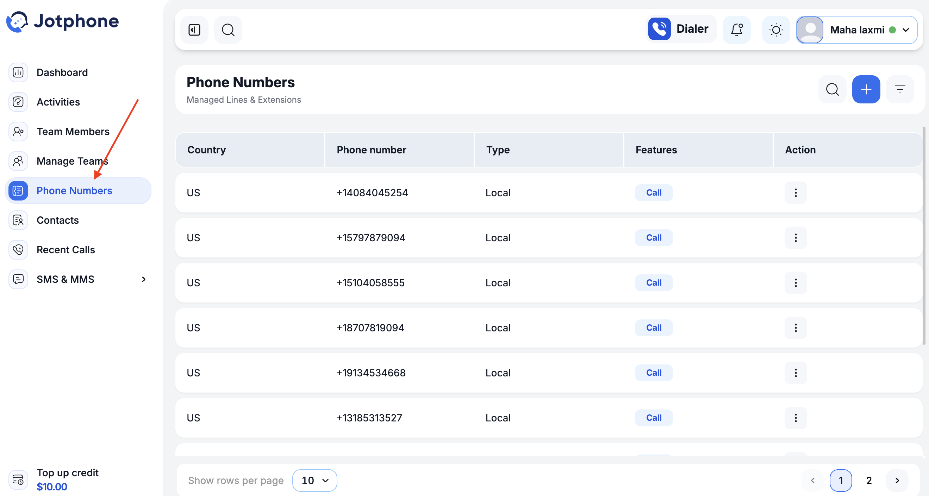929x496 pixels.
Task: Open Recent Calls page
Action: pos(78,250)
